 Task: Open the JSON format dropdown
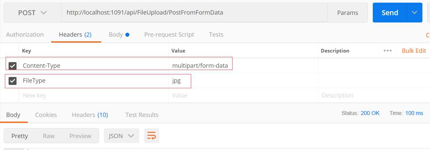click(121, 136)
